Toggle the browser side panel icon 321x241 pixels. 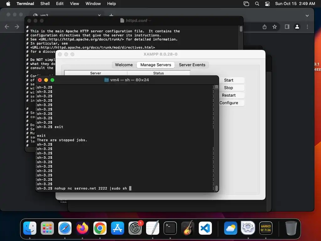287,27
